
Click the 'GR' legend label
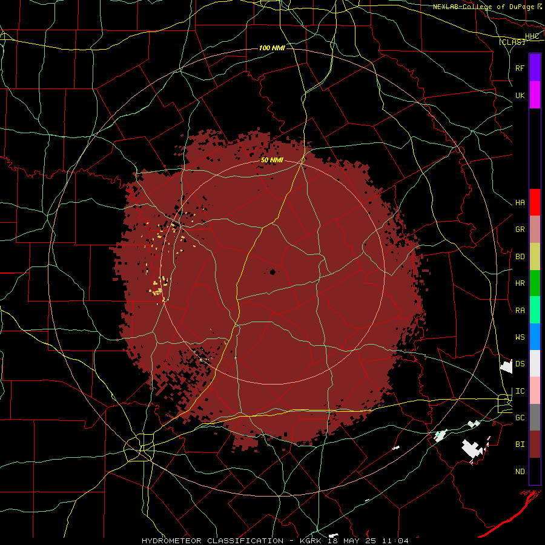click(520, 230)
